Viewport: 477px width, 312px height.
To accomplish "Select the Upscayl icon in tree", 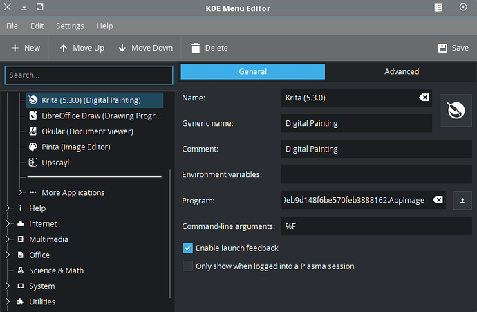I will click(x=33, y=163).
